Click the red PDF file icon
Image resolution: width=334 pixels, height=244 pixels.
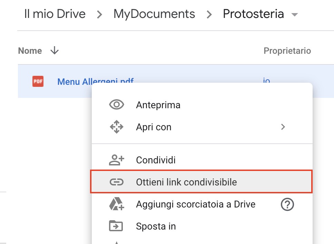tap(38, 81)
